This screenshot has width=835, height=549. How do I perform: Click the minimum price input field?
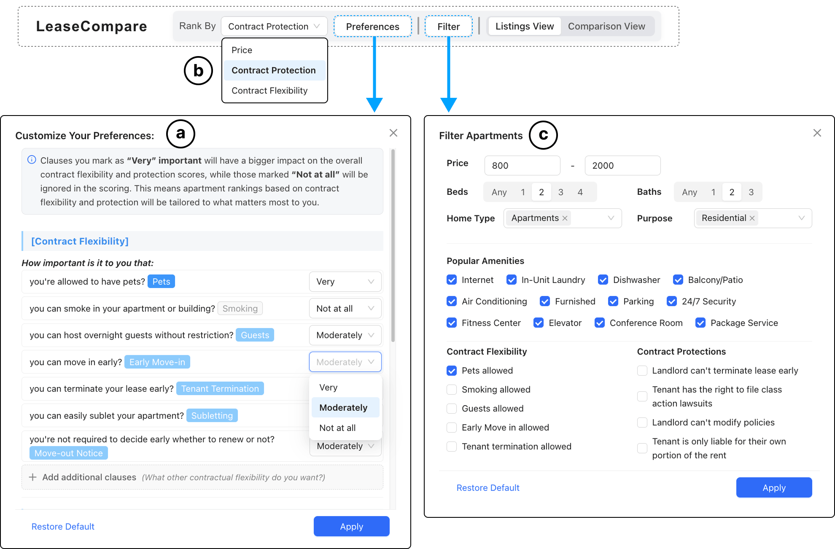click(522, 166)
